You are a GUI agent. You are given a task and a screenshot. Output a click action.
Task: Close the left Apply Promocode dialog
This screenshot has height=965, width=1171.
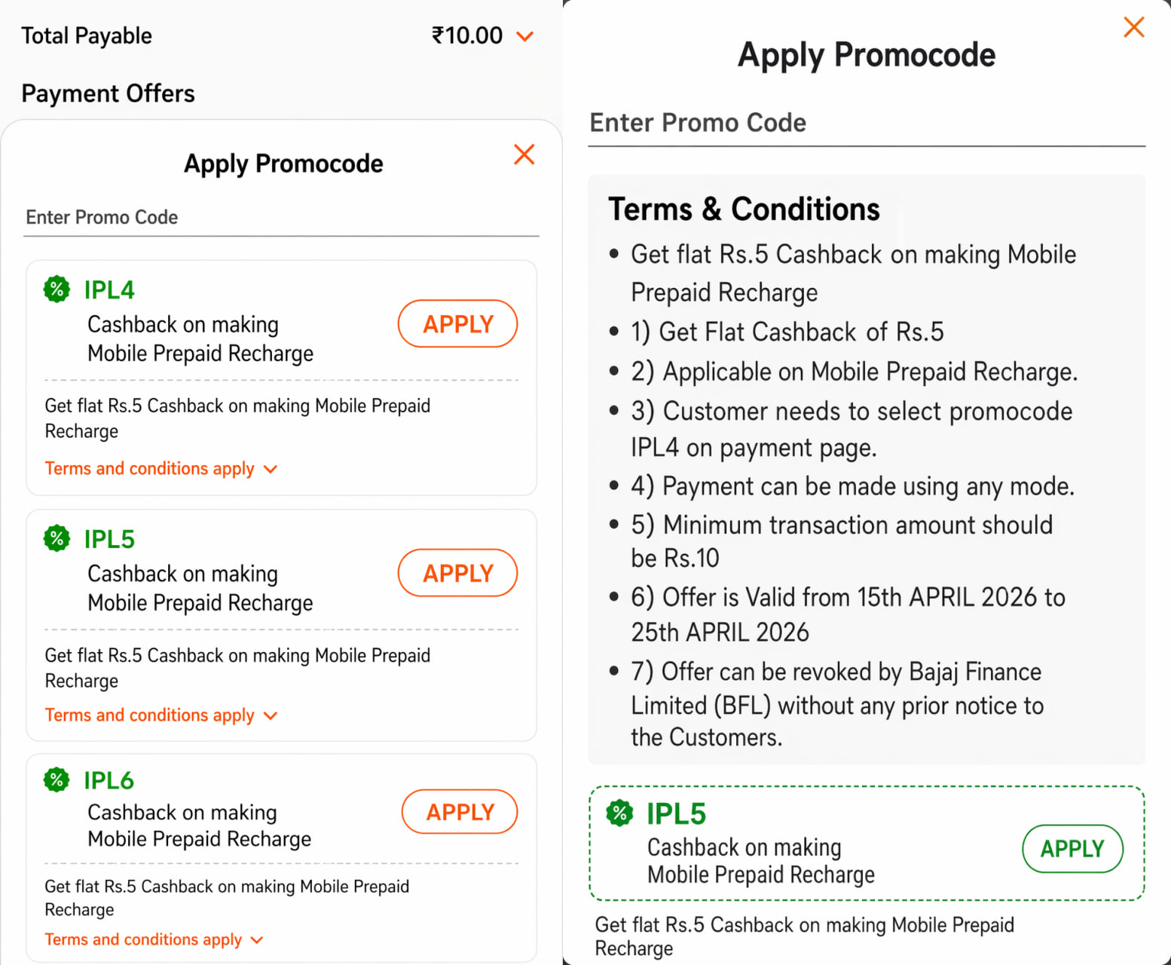pyautogui.click(x=524, y=155)
